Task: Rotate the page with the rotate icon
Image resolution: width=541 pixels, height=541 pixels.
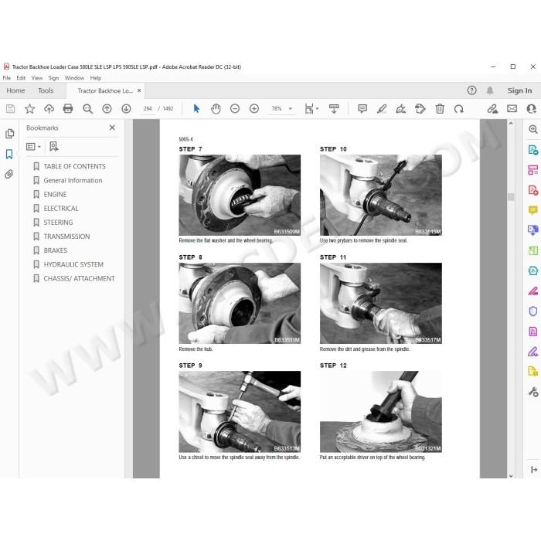Action: (459, 109)
